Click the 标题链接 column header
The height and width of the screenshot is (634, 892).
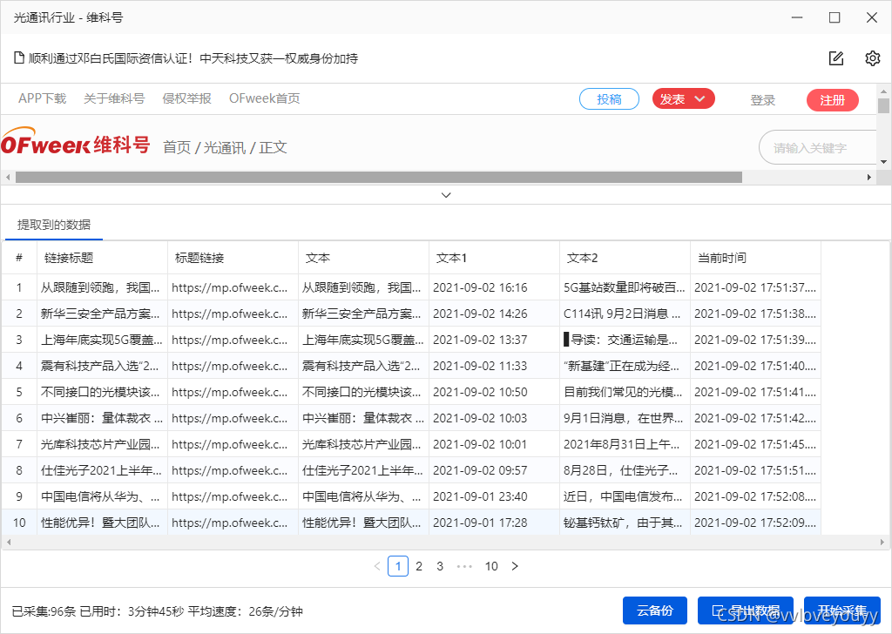pyautogui.click(x=233, y=258)
